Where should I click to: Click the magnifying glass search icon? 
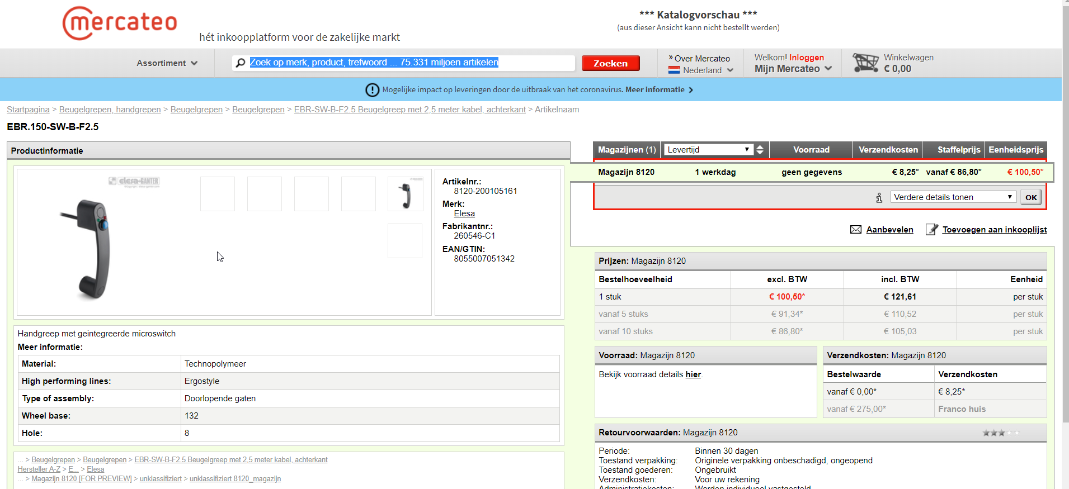[241, 63]
